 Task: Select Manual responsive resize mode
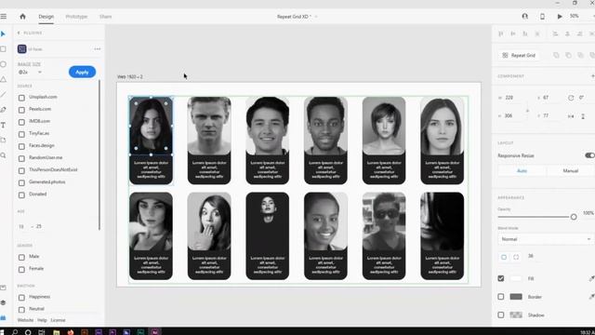tap(570, 171)
